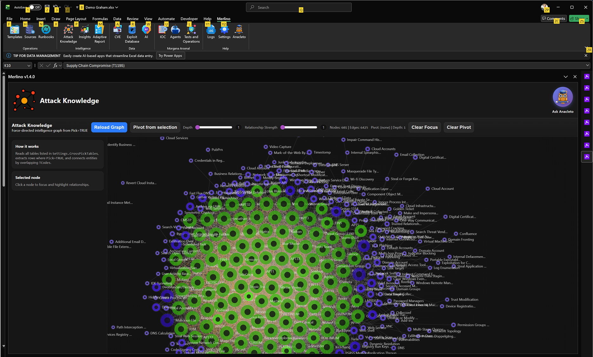Collapse the Merlino pane options chevron
This screenshot has width=593, height=357.
[565, 77]
